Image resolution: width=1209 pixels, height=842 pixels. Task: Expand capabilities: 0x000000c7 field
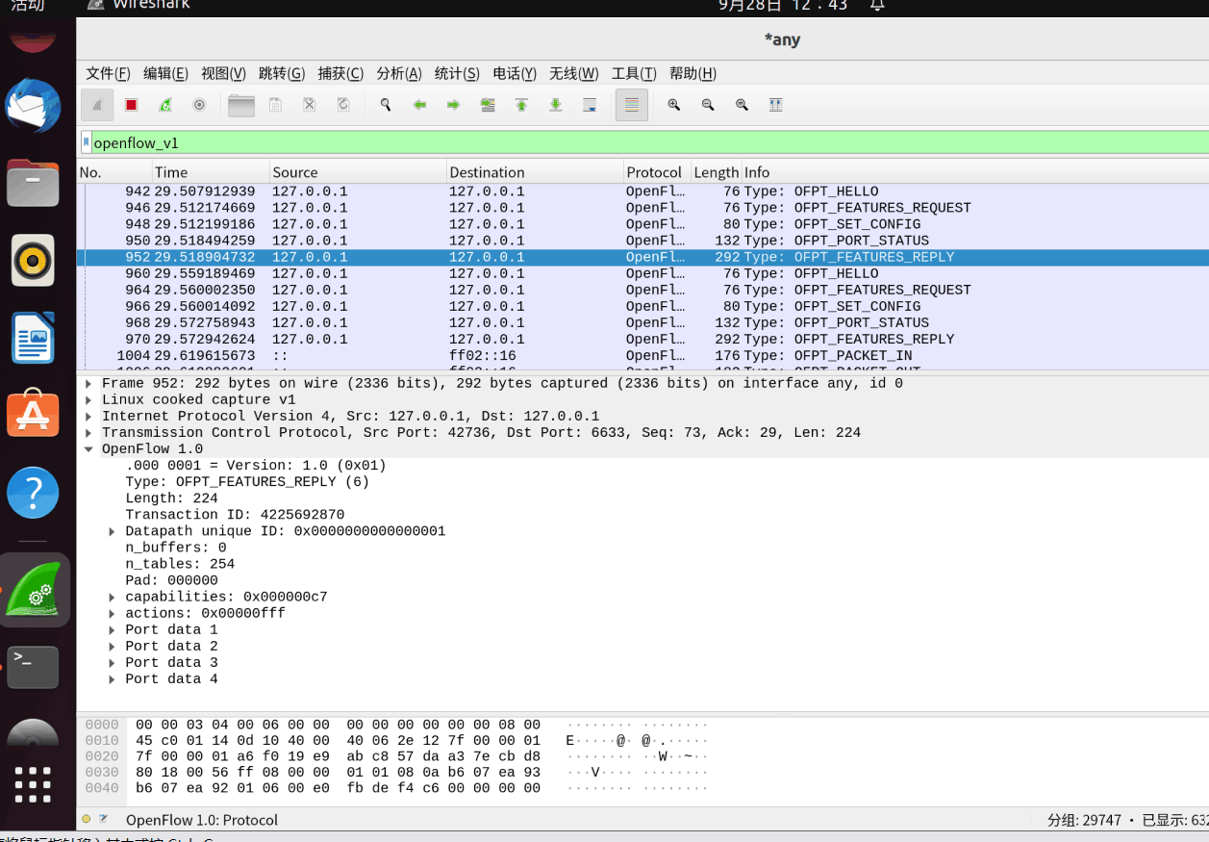(113, 597)
